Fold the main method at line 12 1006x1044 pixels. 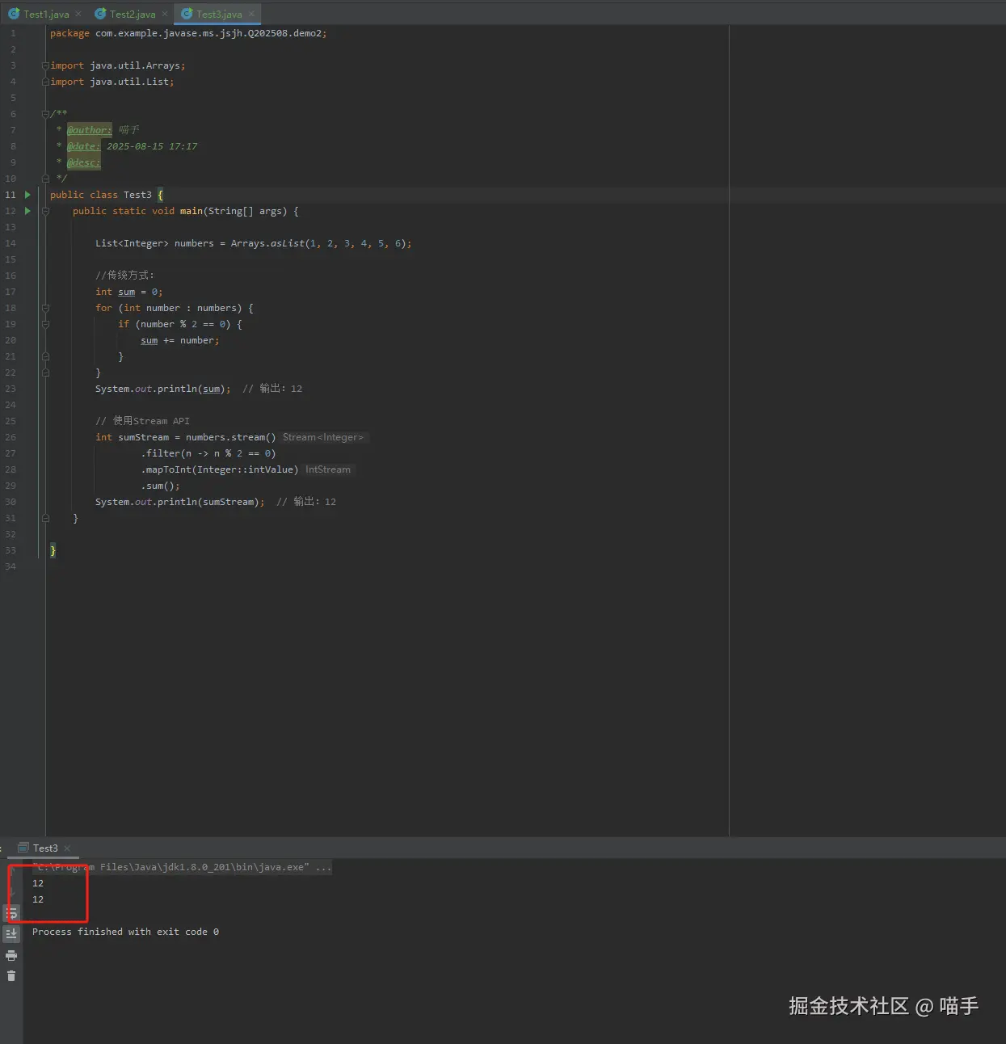45,211
